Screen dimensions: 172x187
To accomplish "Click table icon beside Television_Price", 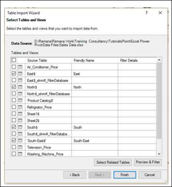I will point(20,147).
